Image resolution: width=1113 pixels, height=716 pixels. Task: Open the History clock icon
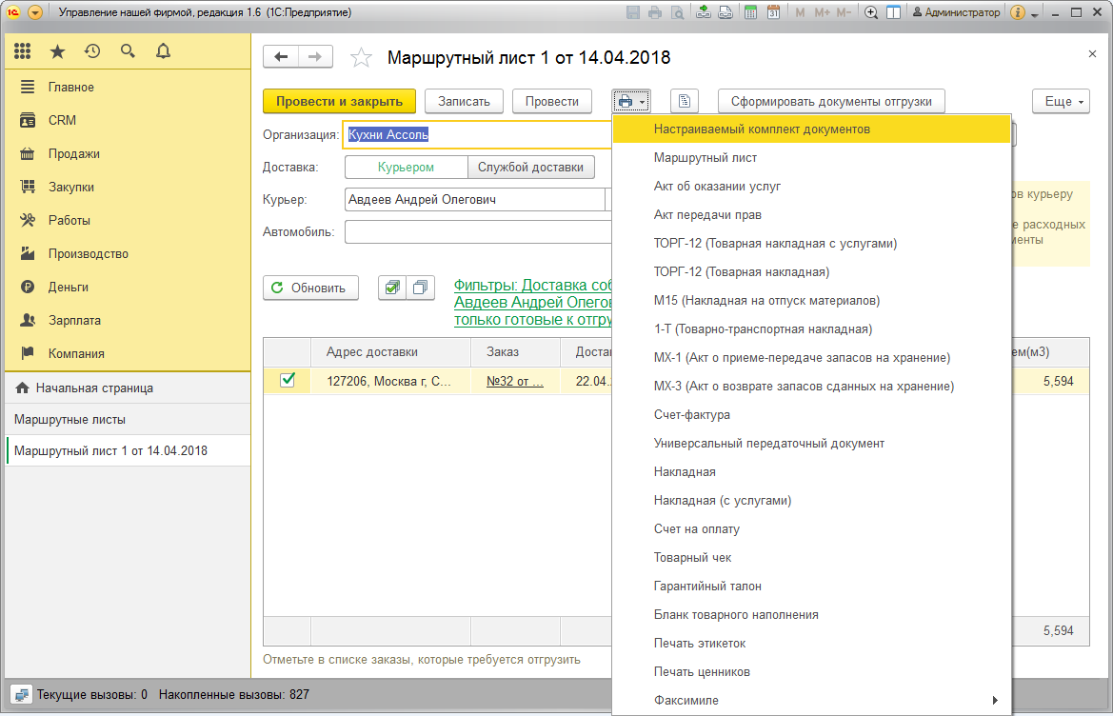92,51
